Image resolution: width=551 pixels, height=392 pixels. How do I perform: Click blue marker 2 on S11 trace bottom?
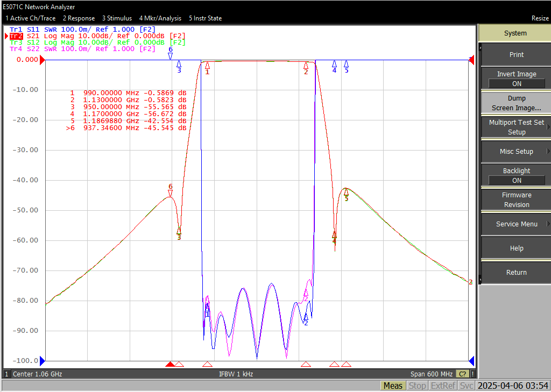[306, 319]
